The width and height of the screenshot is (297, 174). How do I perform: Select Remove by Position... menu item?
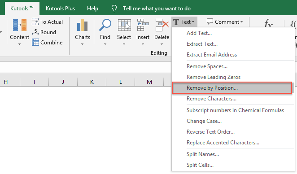[x=232, y=88]
